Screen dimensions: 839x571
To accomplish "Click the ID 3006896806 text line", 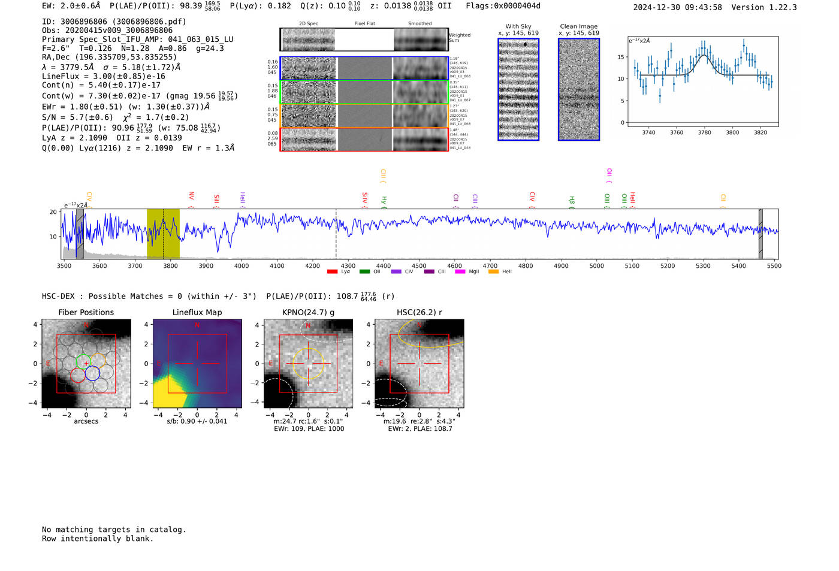I will pyautogui.click(x=114, y=22).
